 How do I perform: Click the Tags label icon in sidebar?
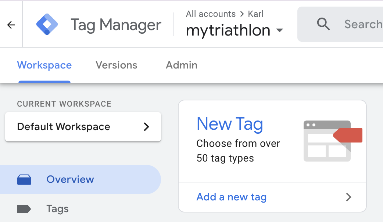(24, 209)
